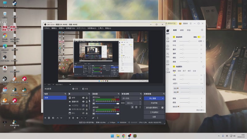Select 特效 sidebar icon in beauty app
Screen dimensions: 247x139
pyautogui.click(x=168, y=55)
